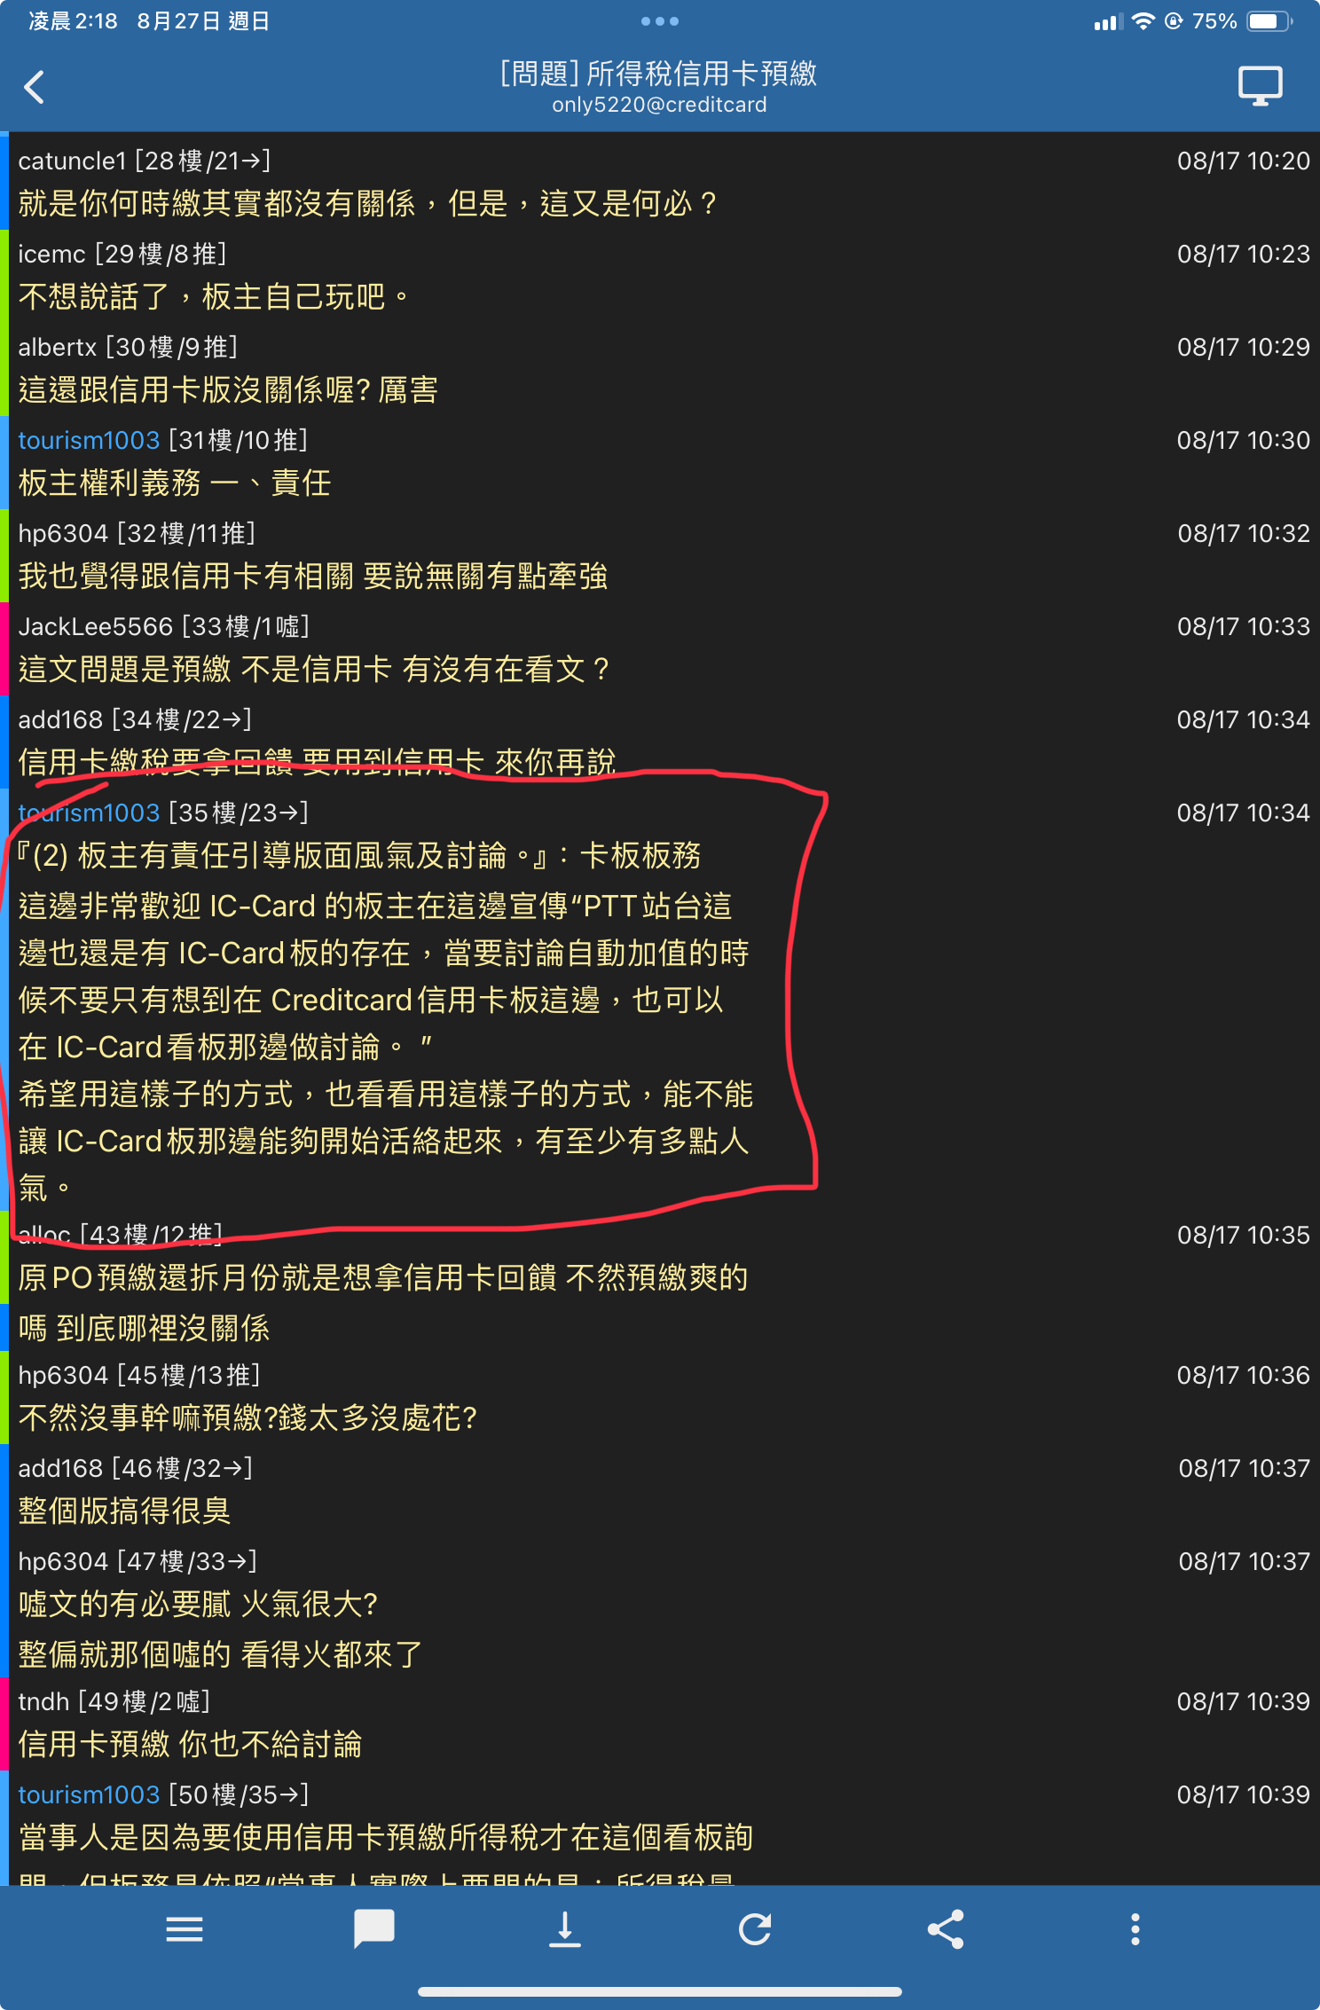1320x2010 pixels.
Task: Open the hamburger menu in bottom bar
Action: coord(185,1929)
